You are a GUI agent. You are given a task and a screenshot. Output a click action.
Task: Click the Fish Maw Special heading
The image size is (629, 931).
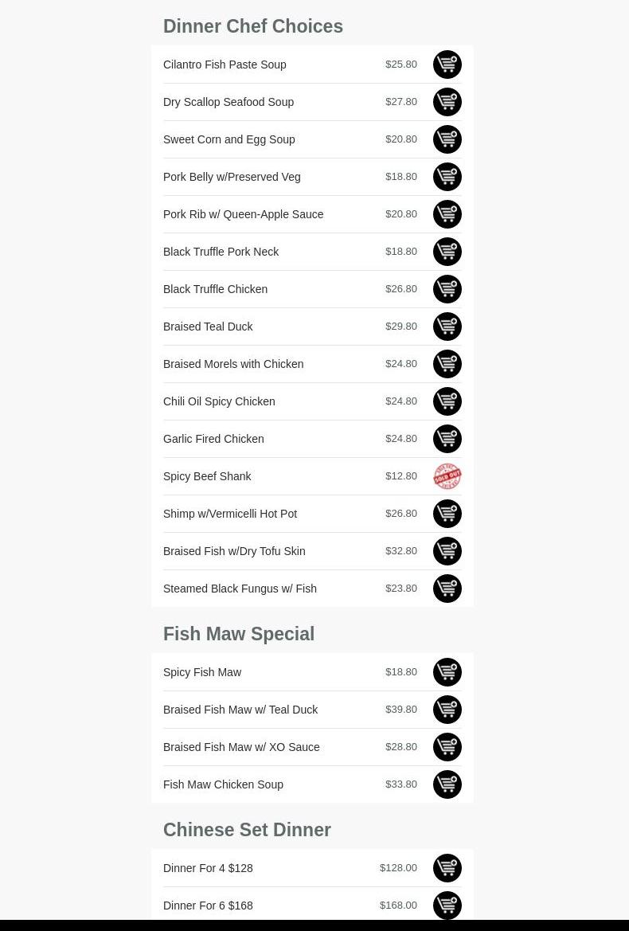(x=238, y=634)
